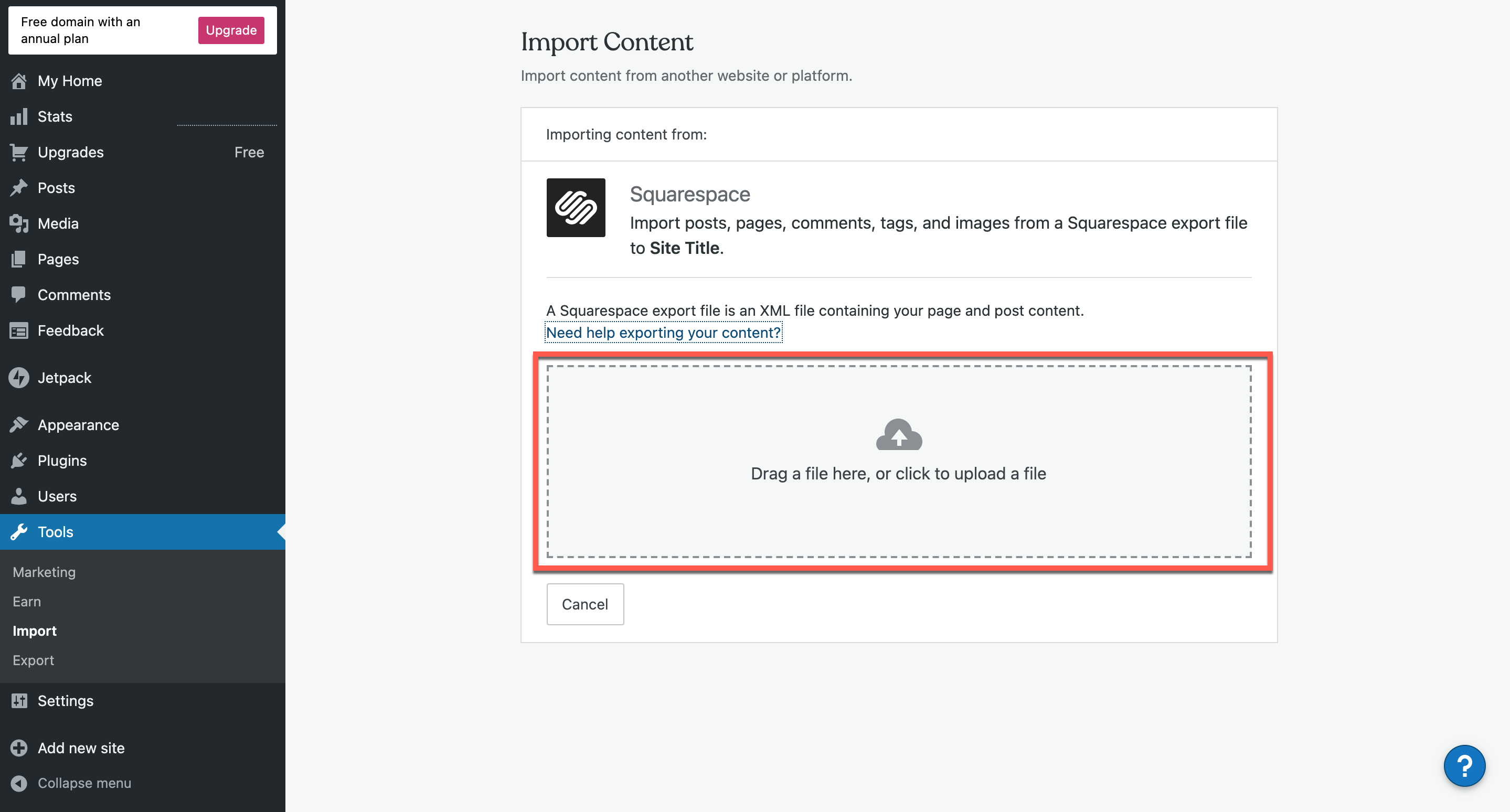Screen dimensions: 1510x812
Task: Open the Plugins section
Action: click(62, 460)
